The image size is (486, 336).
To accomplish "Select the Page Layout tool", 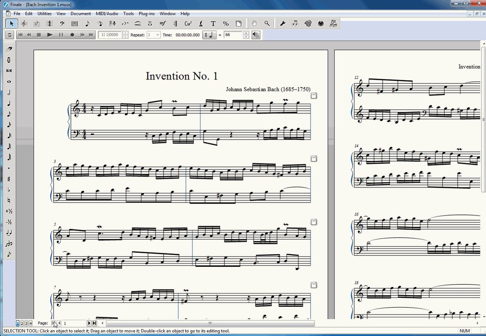I will pos(239,23).
